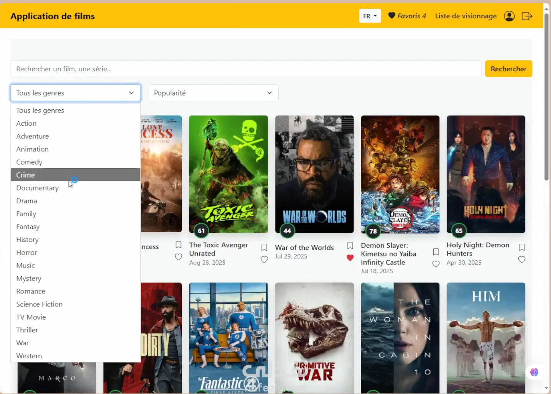
Task: Open the FR language dropdown
Action: pos(370,16)
